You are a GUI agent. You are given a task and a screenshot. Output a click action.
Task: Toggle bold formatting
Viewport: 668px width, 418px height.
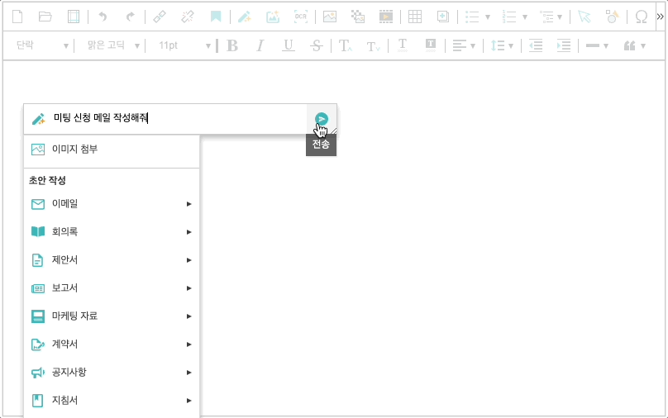pyautogui.click(x=232, y=45)
